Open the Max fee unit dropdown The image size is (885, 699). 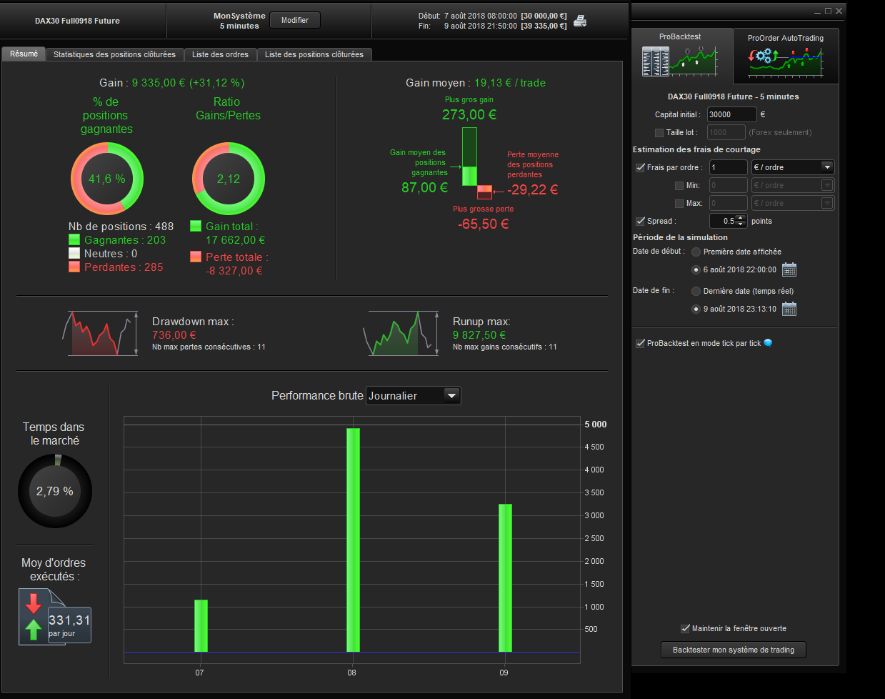click(793, 203)
